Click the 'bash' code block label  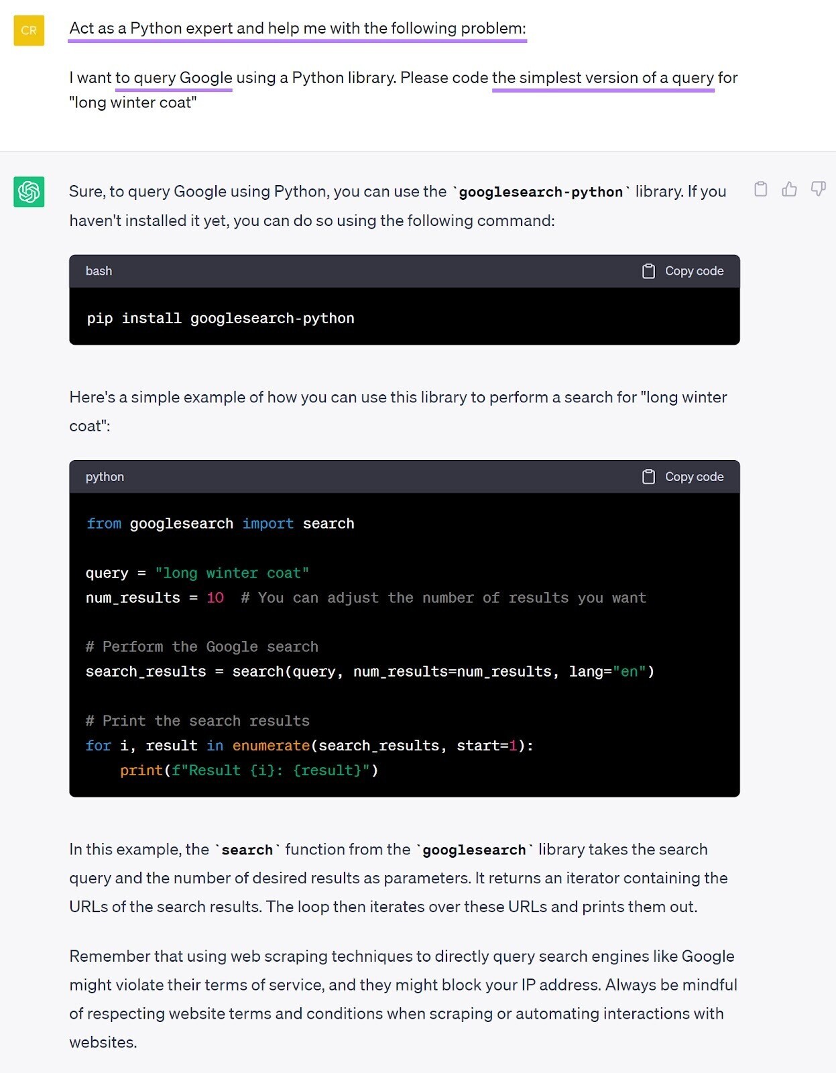point(99,271)
